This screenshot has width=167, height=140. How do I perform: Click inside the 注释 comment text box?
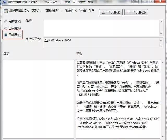click(x=101, y=27)
